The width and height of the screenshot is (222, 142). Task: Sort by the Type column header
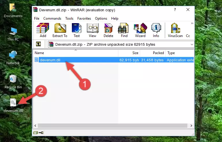[x=180, y=53]
